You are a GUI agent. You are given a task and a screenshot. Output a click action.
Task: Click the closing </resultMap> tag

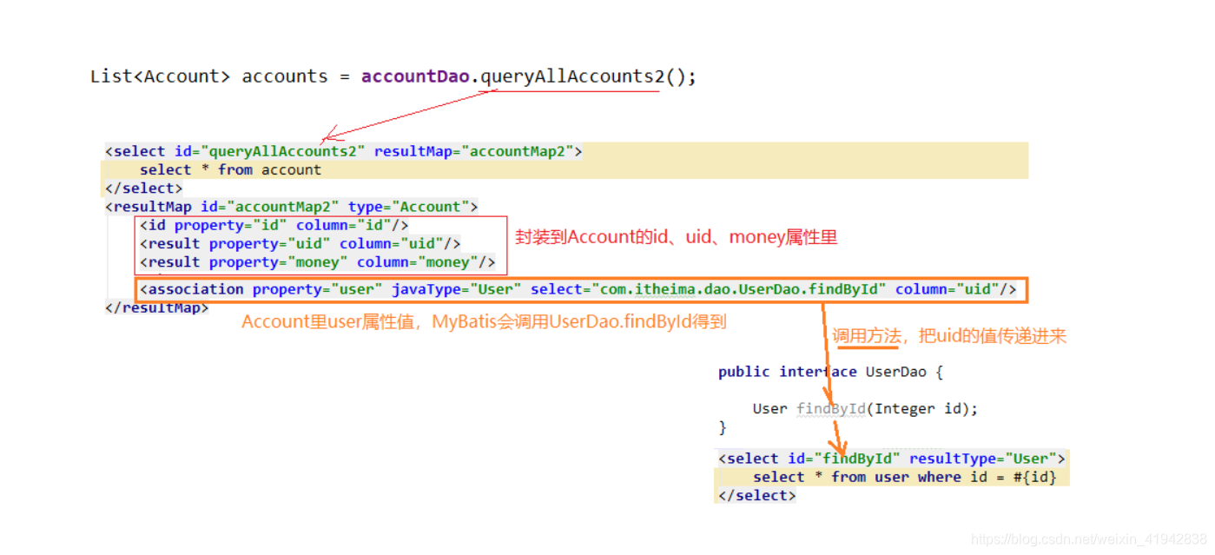157,307
